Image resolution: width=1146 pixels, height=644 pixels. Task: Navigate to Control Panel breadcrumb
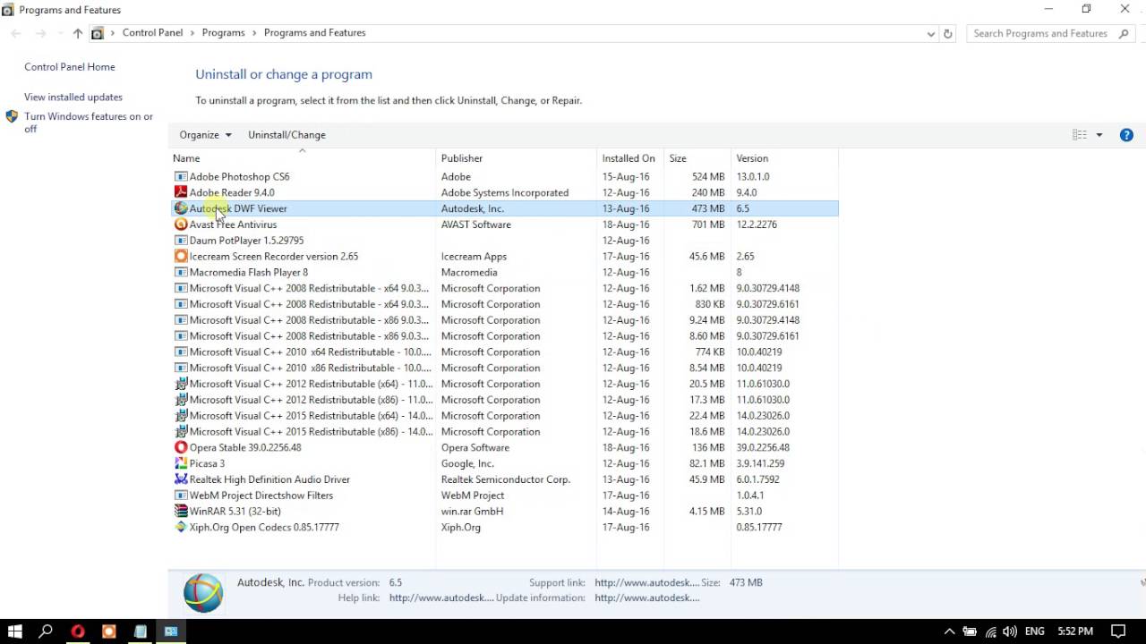tap(152, 33)
